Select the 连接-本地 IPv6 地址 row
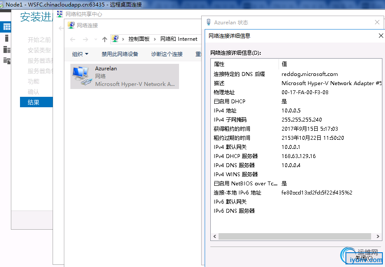385x267 pixels. [296, 193]
